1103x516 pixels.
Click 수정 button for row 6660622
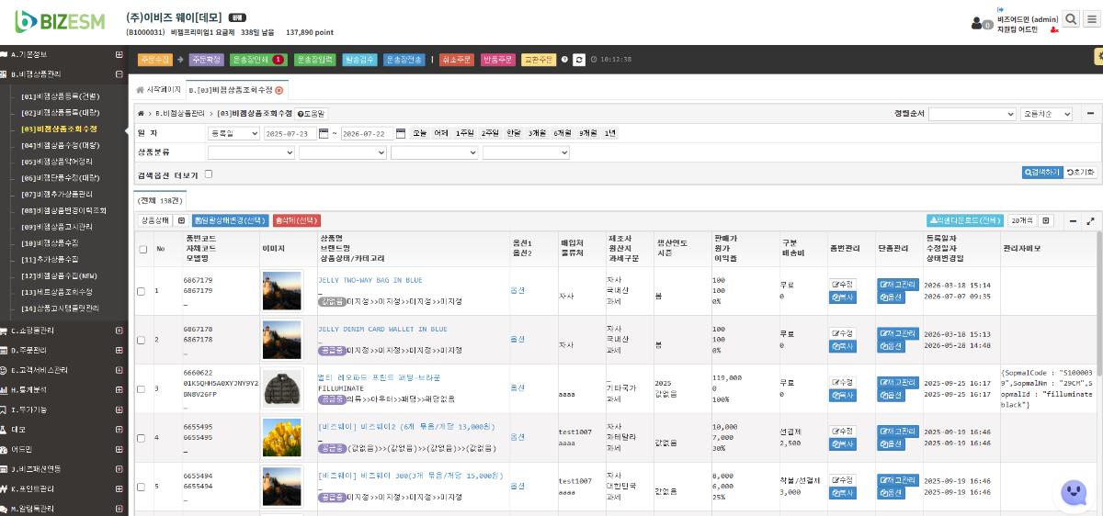[x=842, y=382]
